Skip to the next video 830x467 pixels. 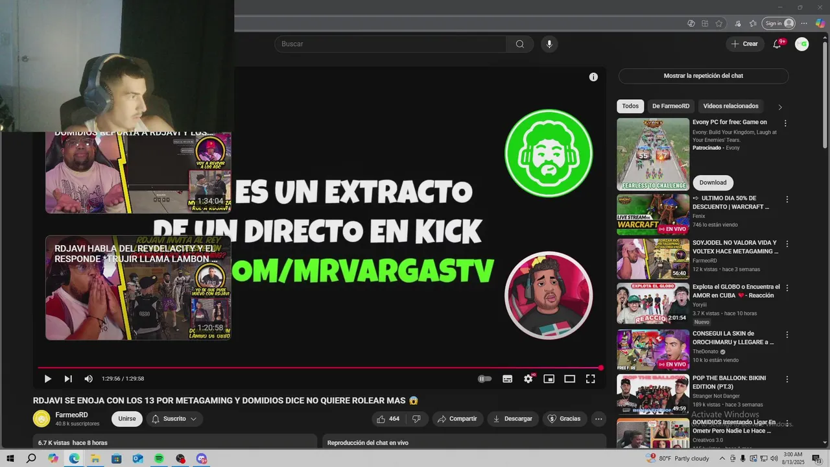point(68,379)
